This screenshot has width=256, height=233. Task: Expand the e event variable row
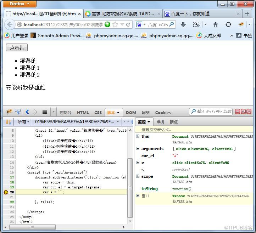(x=138, y=163)
